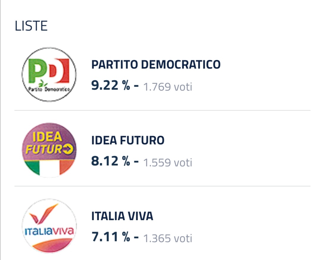Click the 1.559 voti count

(x=168, y=163)
